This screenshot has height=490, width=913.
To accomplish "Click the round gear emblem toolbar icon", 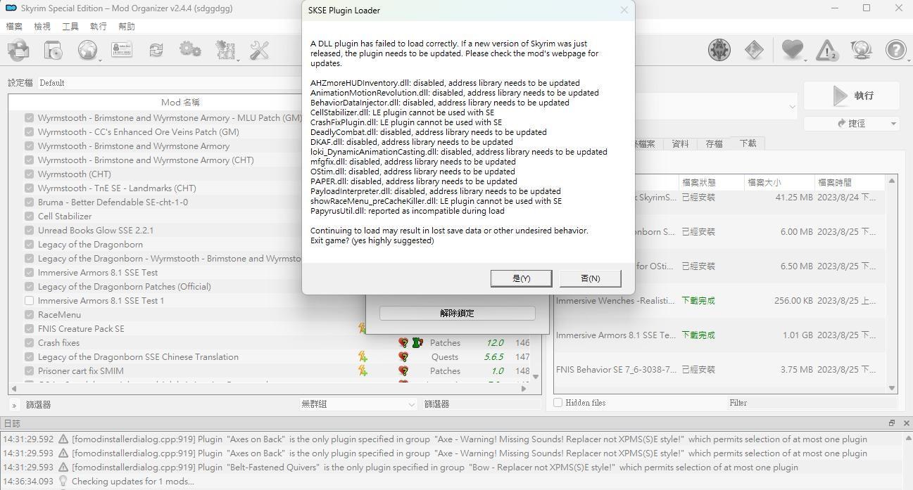I will (x=719, y=50).
